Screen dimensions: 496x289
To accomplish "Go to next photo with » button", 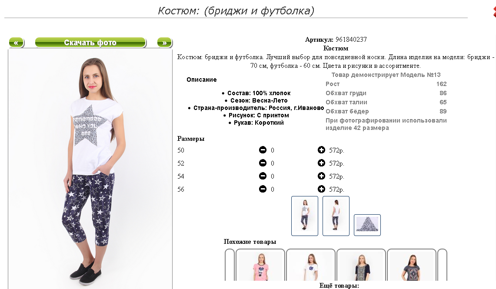I will click(164, 43).
